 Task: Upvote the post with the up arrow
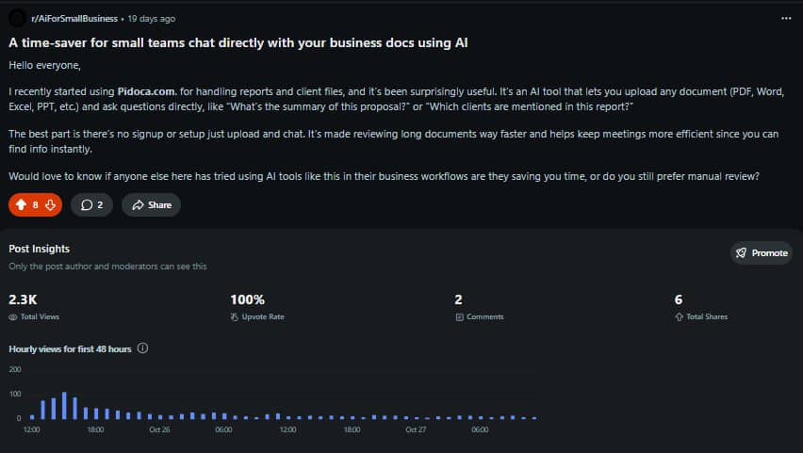click(21, 204)
